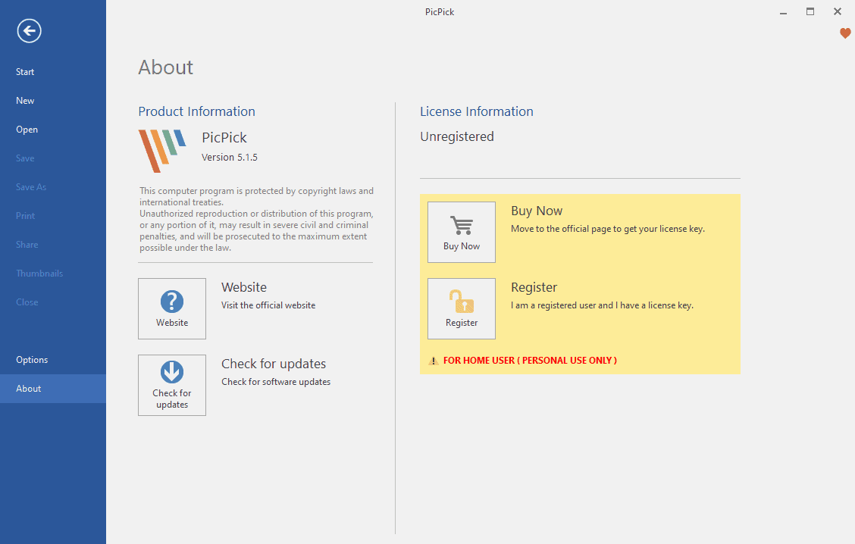
Task: Click the 'FOR HOME USER' red notice
Action: (530, 361)
